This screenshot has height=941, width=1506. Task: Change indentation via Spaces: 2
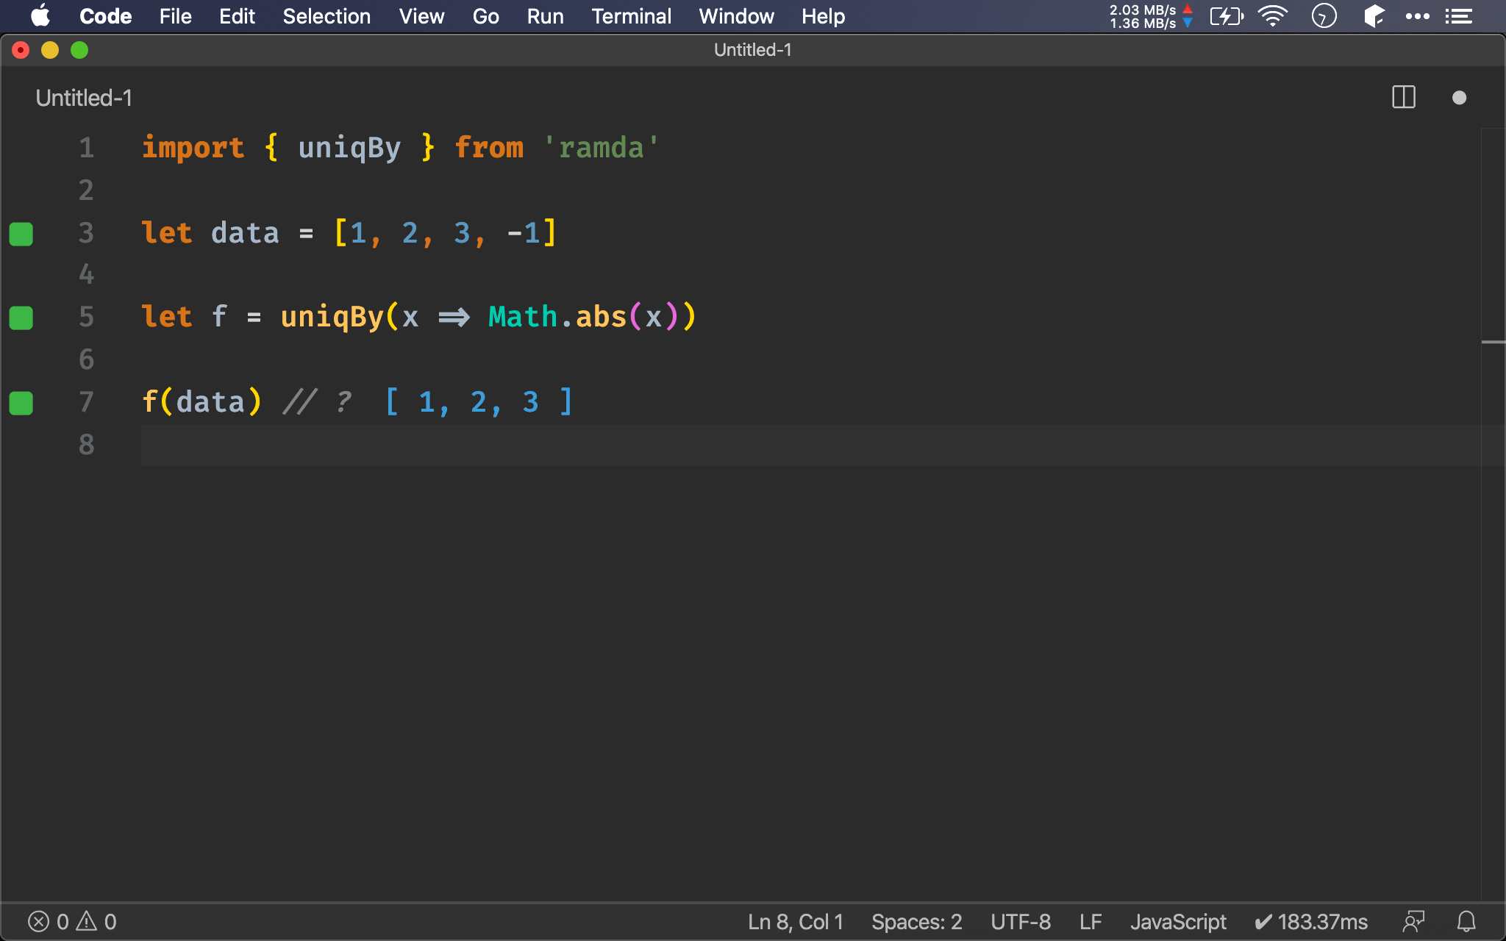(916, 922)
